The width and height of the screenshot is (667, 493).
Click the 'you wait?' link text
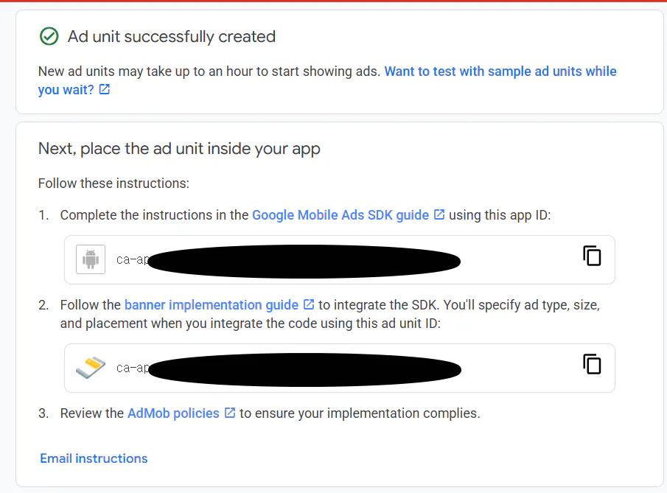point(66,90)
